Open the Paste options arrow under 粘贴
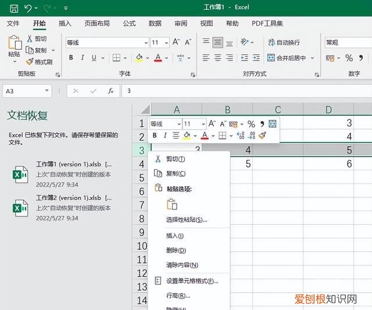 coord(15,62)
